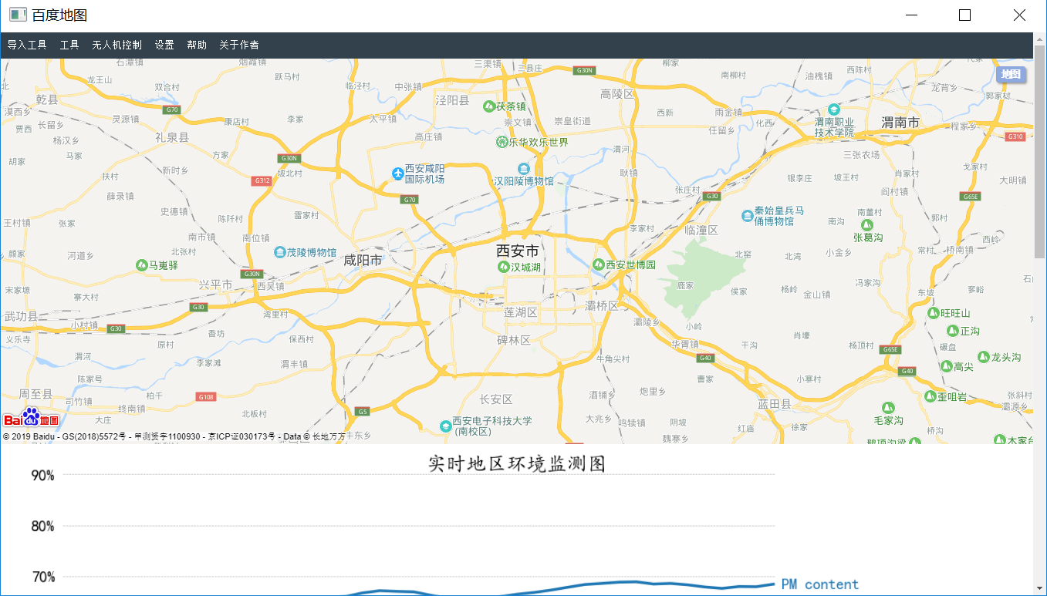This screenshot has height=596, width=1047.
Task: Click the 莲湖区 district label
Action: click(520, 312)
